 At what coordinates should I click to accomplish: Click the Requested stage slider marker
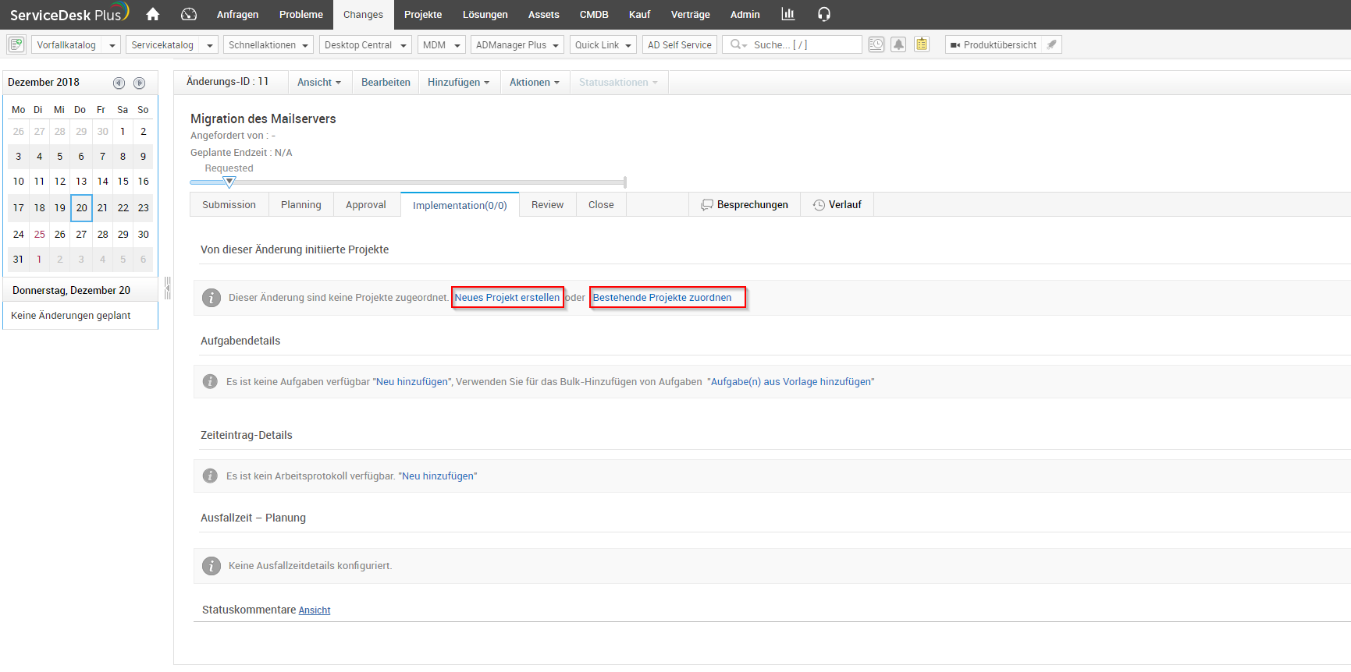[229, 182]
